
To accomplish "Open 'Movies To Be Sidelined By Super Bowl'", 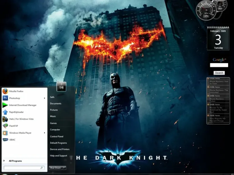I will [x=218, y=110].
